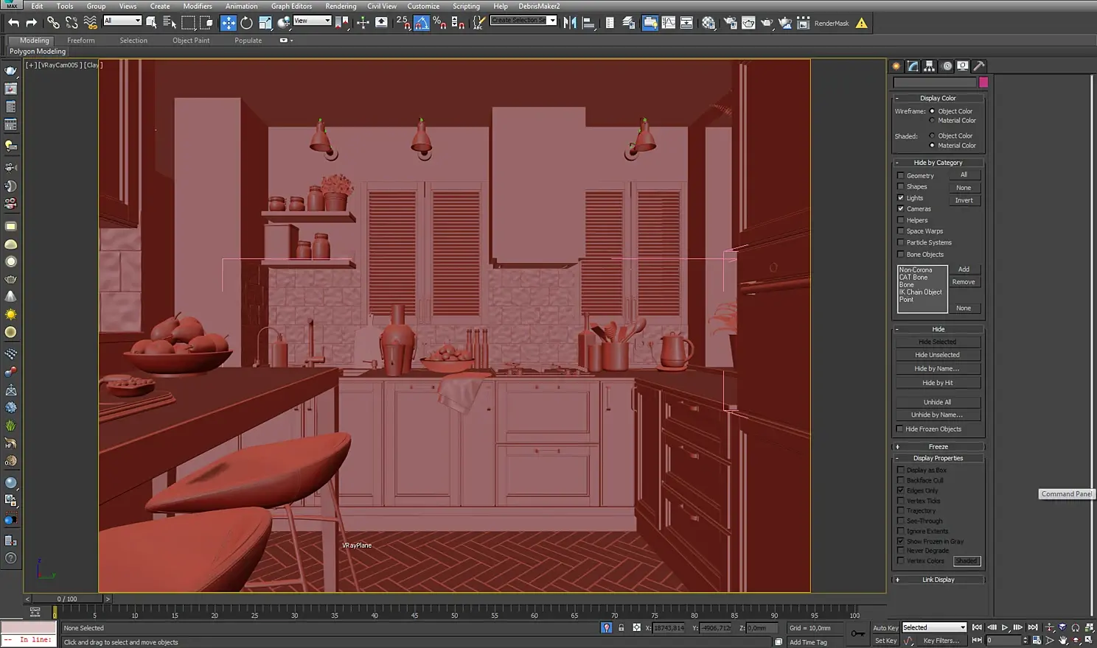Select the Move transform tool

pyautogui.click(x=229, y=23)
